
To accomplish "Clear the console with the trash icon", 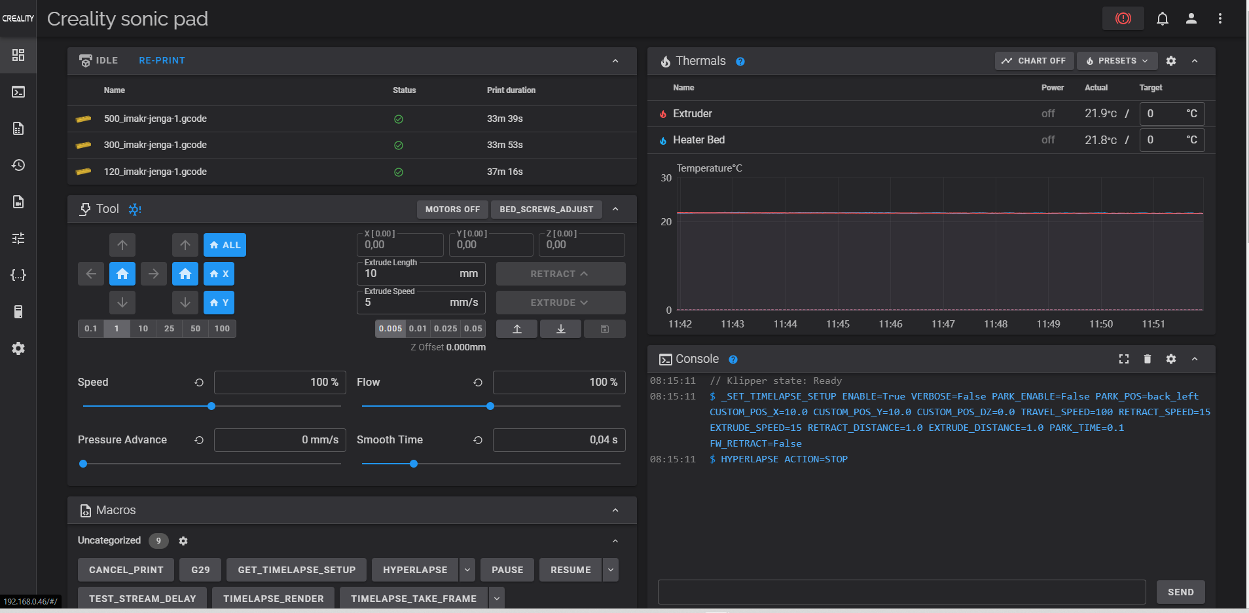I will tap(1147, 359).
